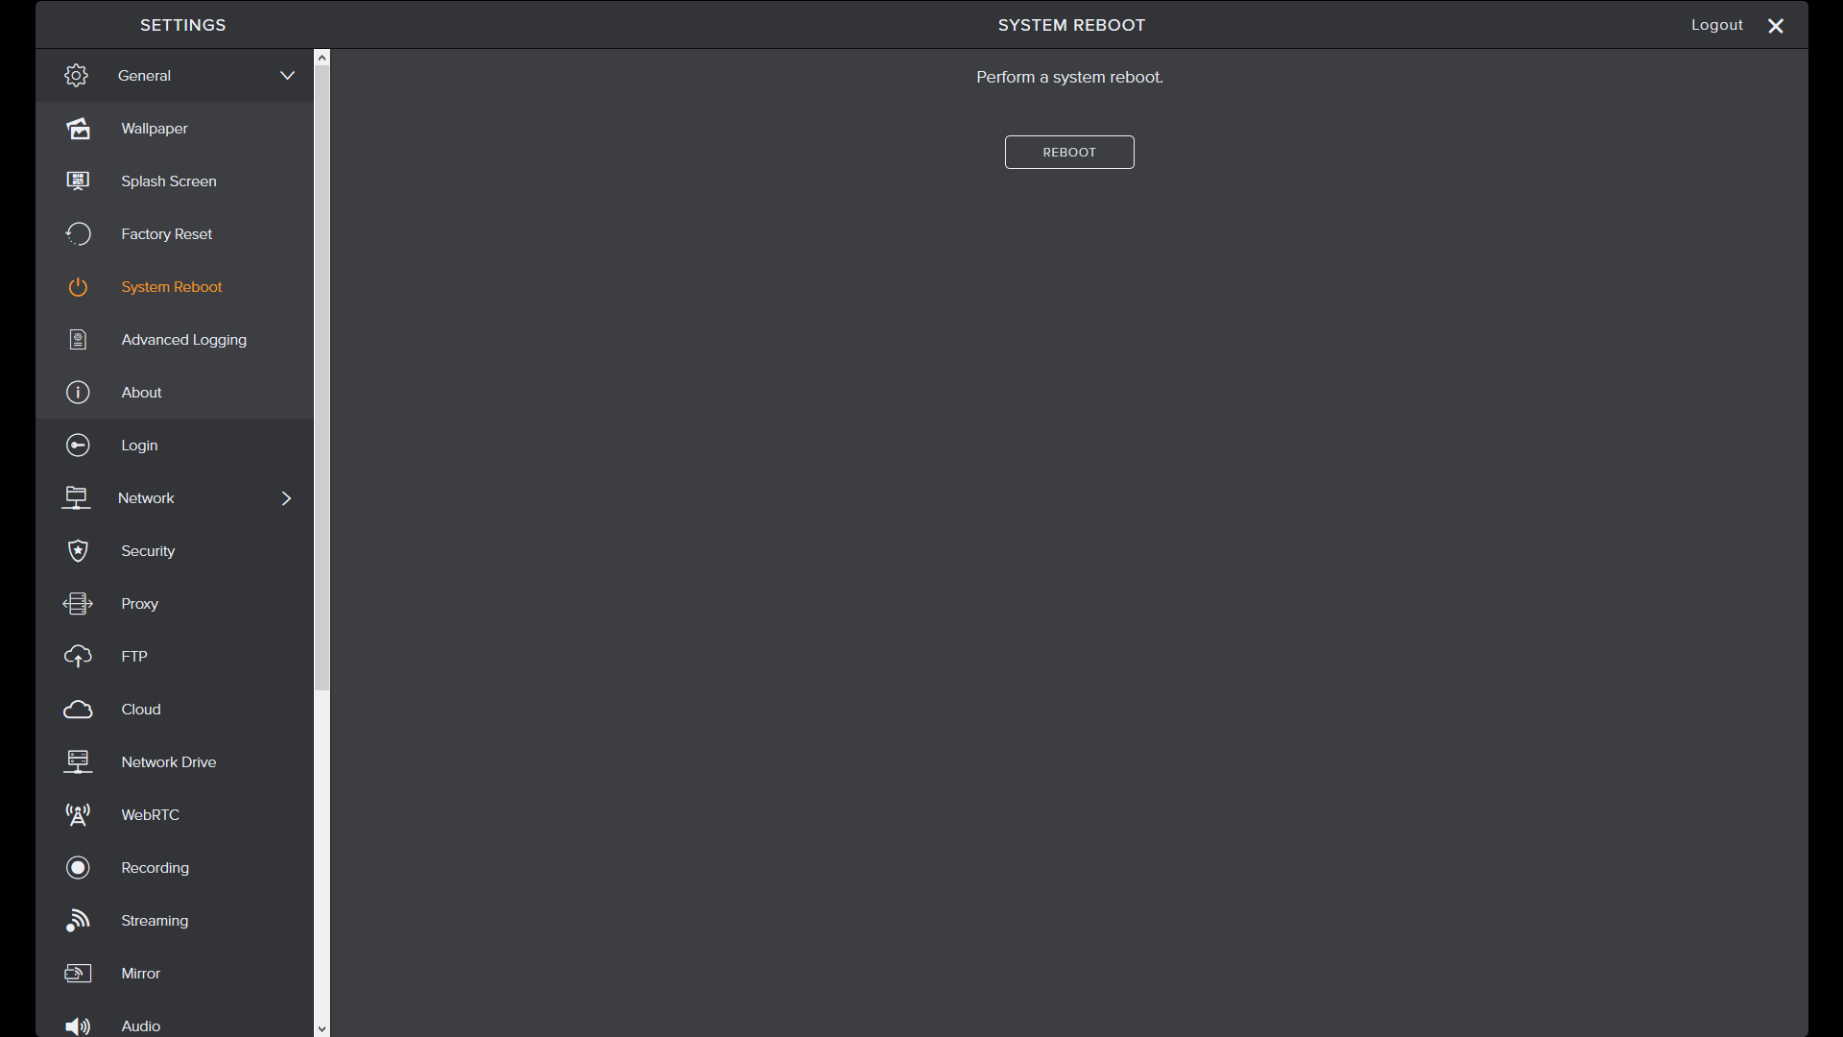Click the Advanced Logging icon

click(x=78, y=339)
